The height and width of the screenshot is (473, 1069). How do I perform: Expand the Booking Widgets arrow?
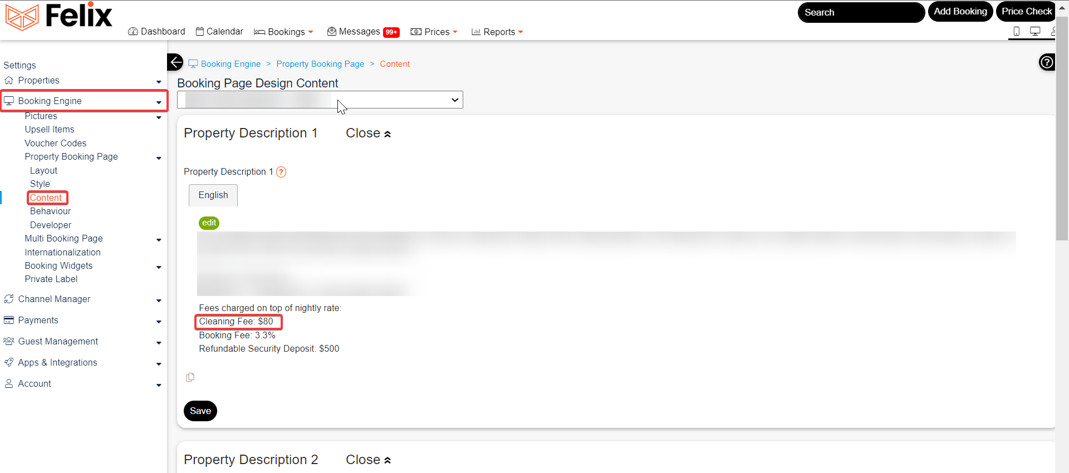point(159,267)
